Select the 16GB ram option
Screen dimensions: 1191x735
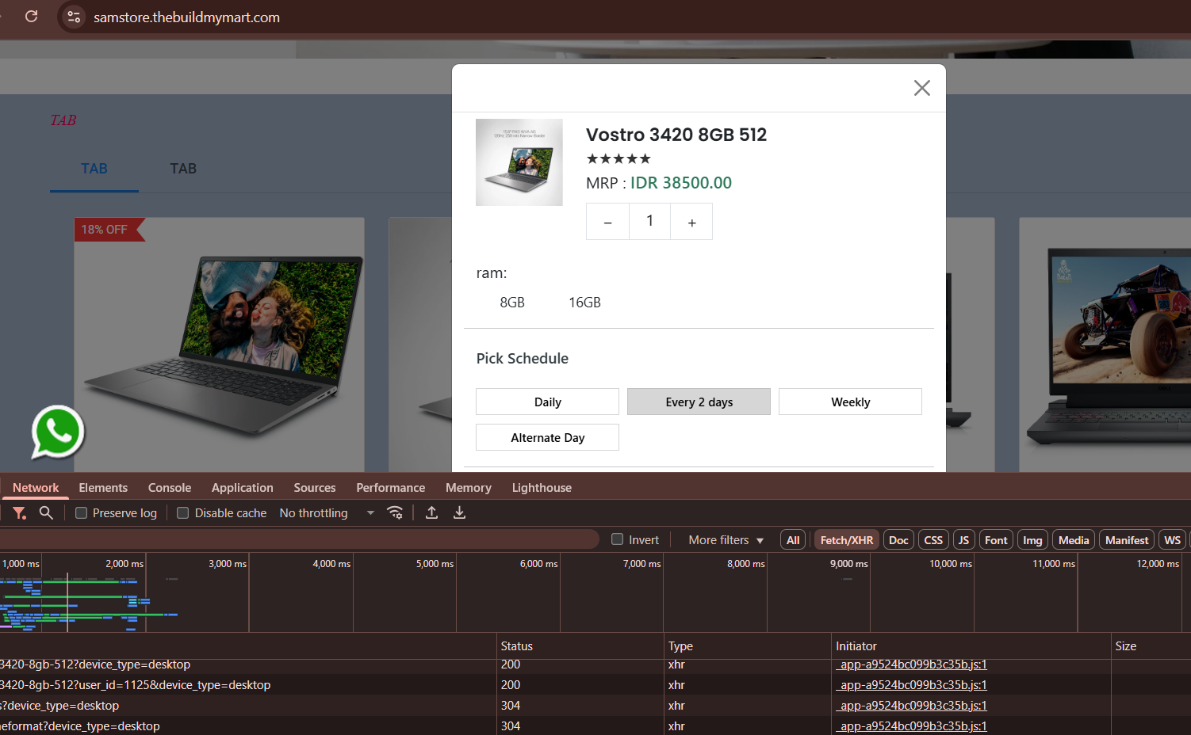click(584, 303)
